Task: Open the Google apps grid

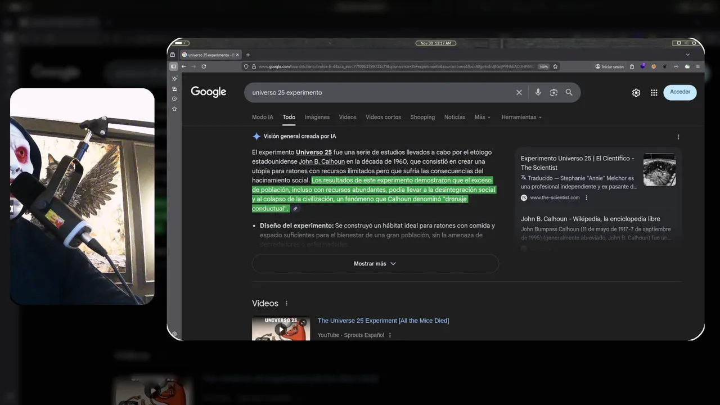Action: (654, 93)
